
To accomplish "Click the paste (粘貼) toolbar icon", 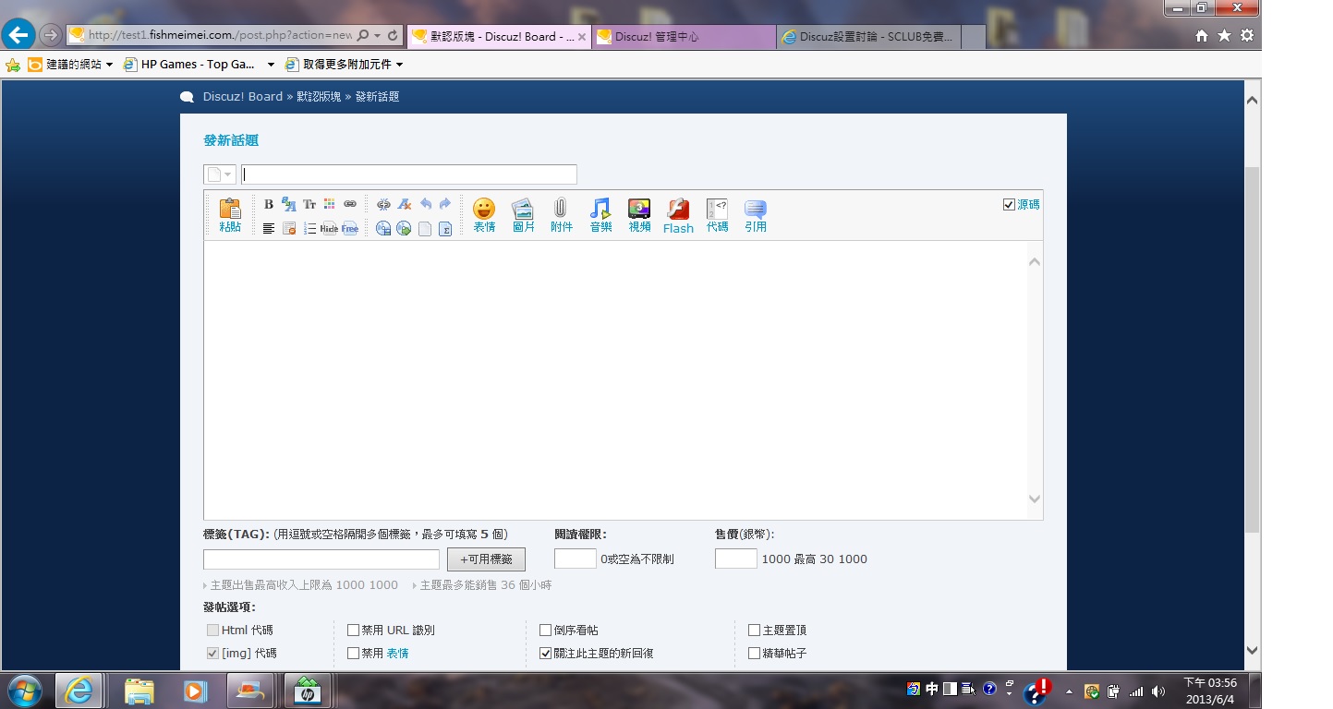I will (230, 215).
